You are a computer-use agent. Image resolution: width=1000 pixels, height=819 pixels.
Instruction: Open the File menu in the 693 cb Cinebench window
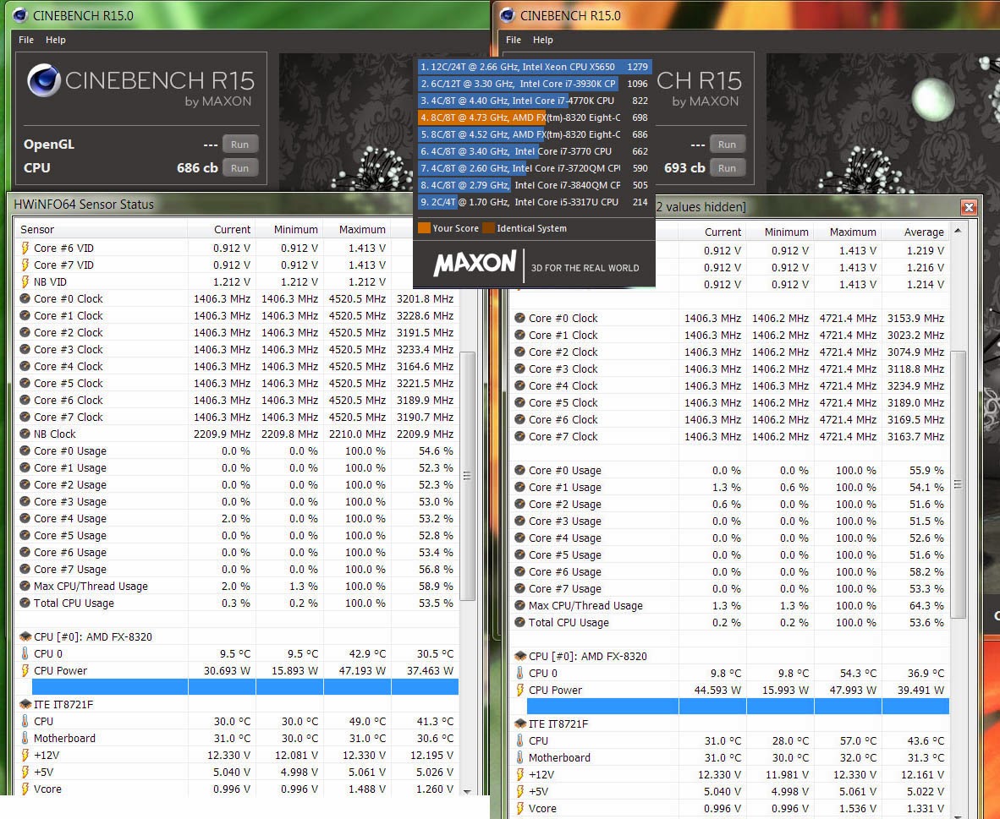tap(514, 40)
